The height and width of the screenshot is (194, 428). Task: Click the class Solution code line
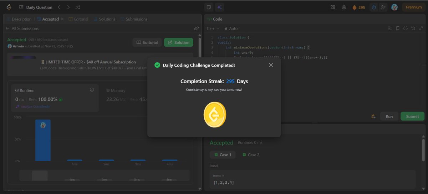pos(234,37)
